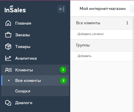The width and height of the screenshot is (134, 112).
Task: Select the Все клиенты submenu item
Action: pos(35,80)
